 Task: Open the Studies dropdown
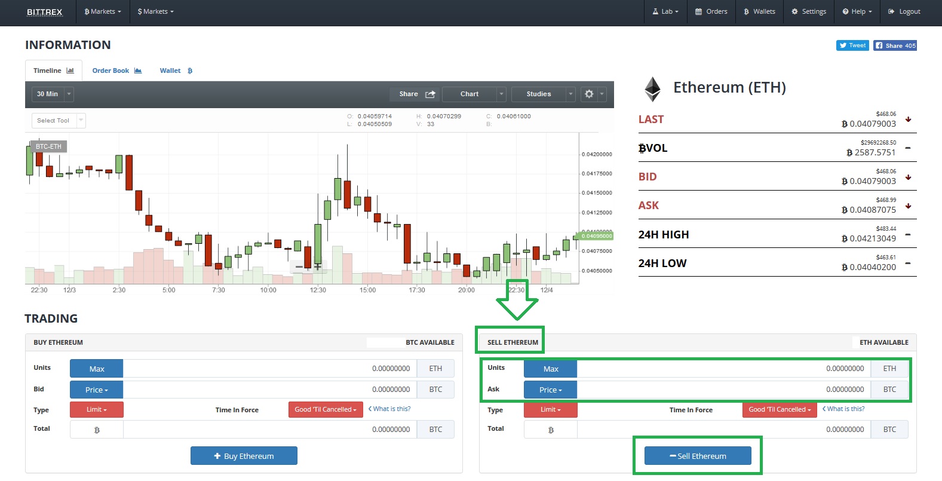[x=544, y=94]
